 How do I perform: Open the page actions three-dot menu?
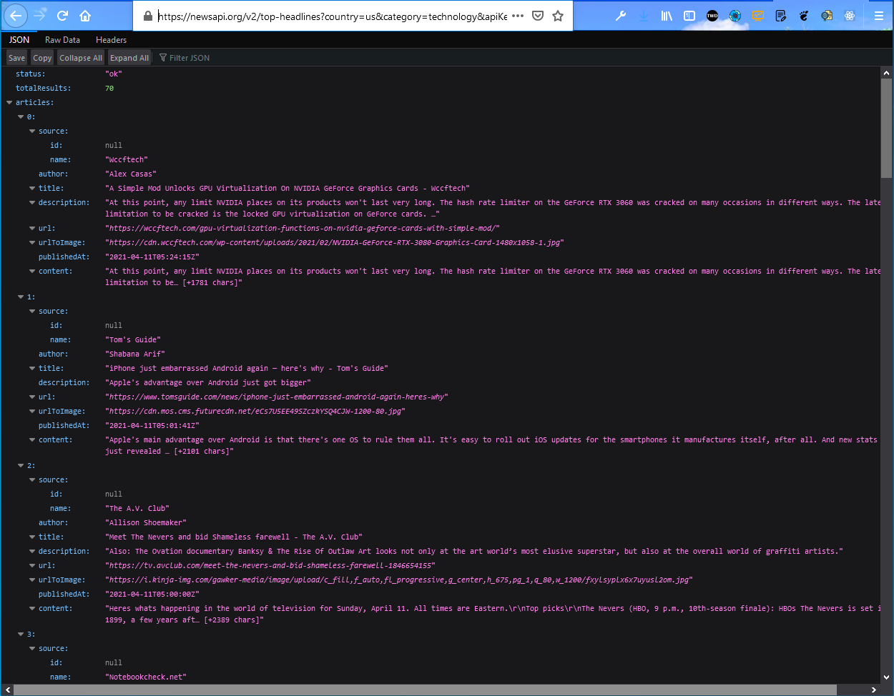[x=518, y=16]
